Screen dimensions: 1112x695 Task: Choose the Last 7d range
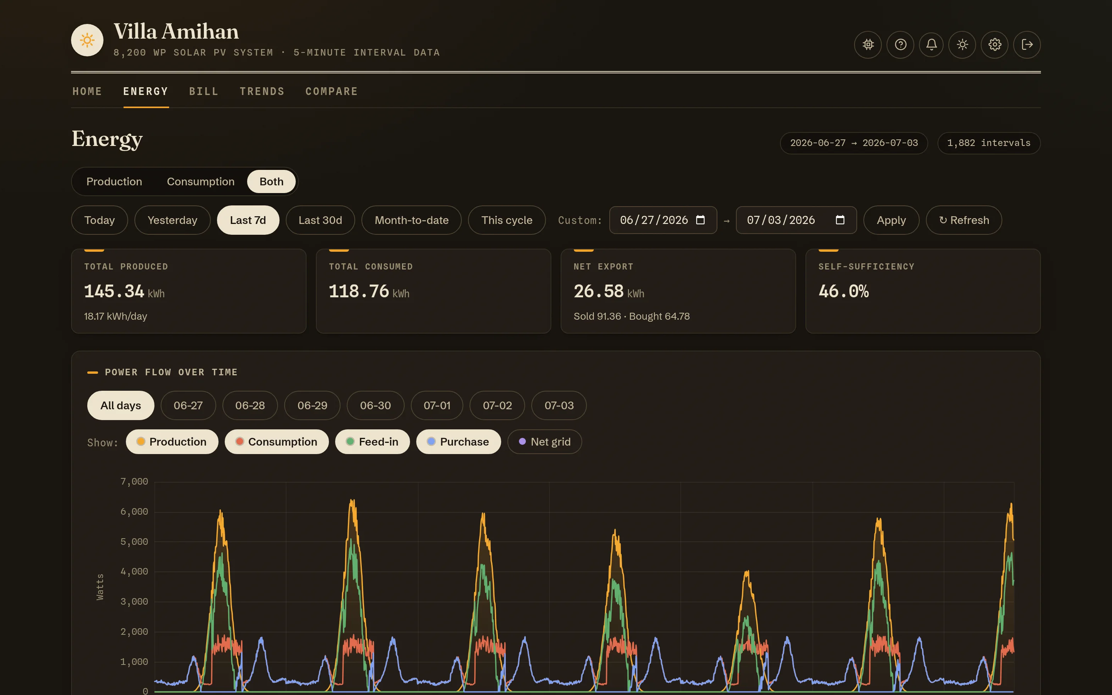pyautogui.click(x=248, y=220)
